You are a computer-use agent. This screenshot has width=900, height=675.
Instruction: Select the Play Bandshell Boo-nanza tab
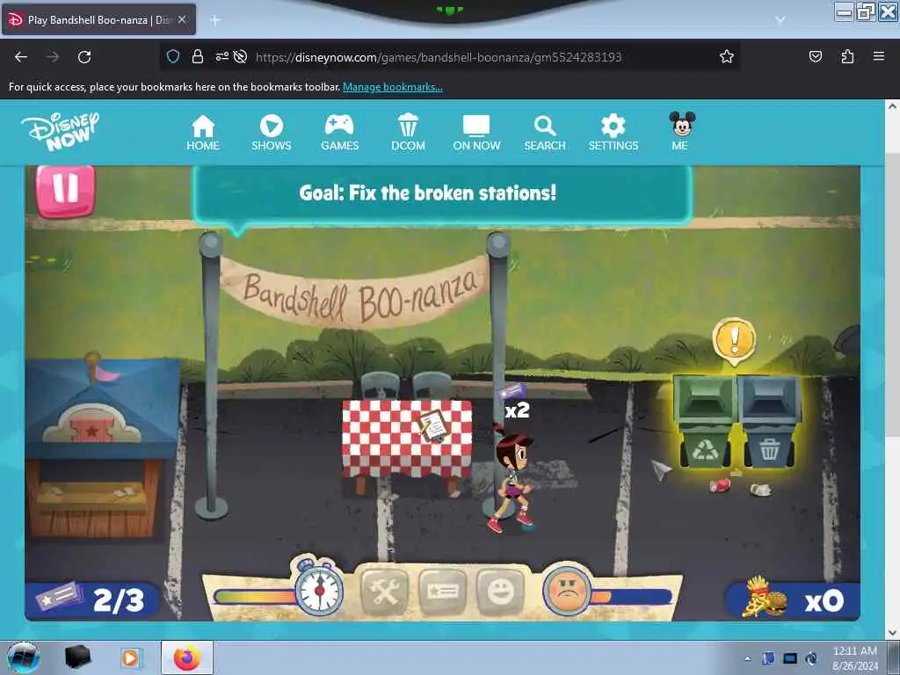click(98, 19)
